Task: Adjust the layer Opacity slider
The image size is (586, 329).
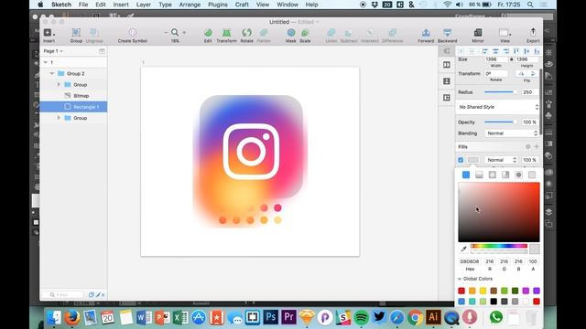Action: (501, 122)
